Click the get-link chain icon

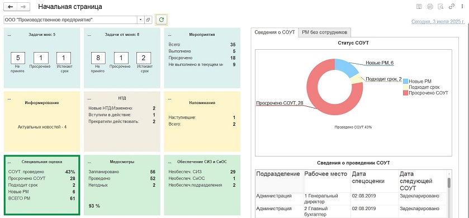[451, 7]
